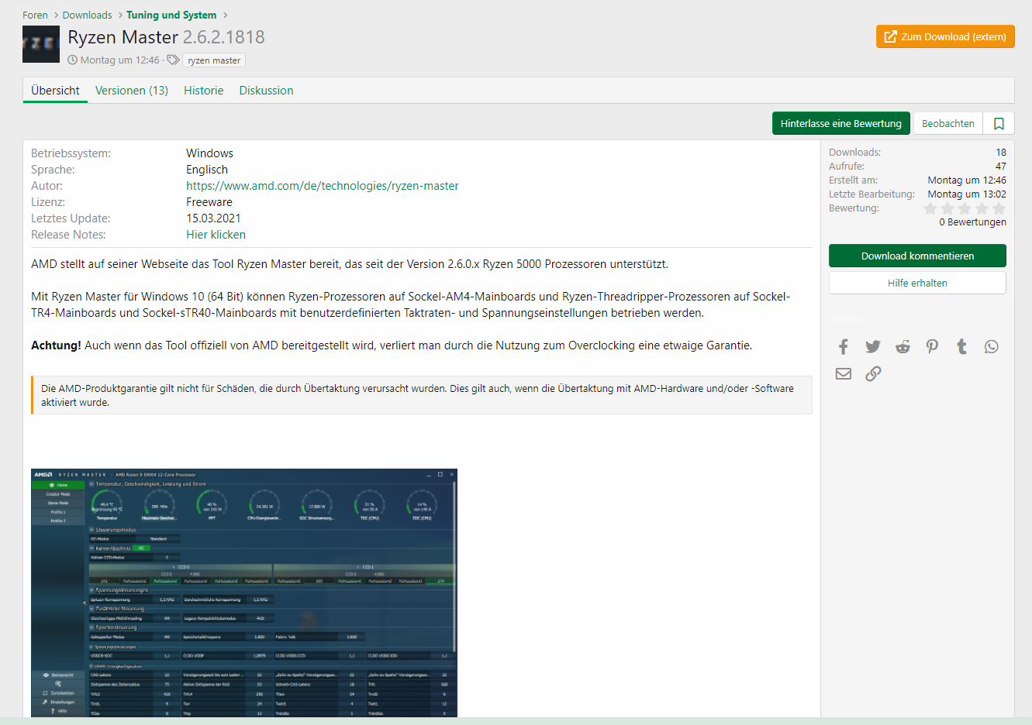Share this page on Tumblr
This screenshot has width=1032, height=725.
[961, 347]
